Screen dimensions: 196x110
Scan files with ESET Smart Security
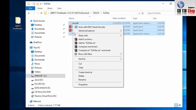coord(98,27)
